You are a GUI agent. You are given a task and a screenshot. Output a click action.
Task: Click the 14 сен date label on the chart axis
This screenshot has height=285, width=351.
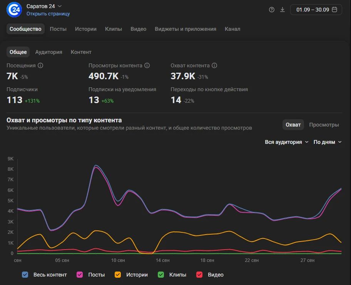click(163, 260)
